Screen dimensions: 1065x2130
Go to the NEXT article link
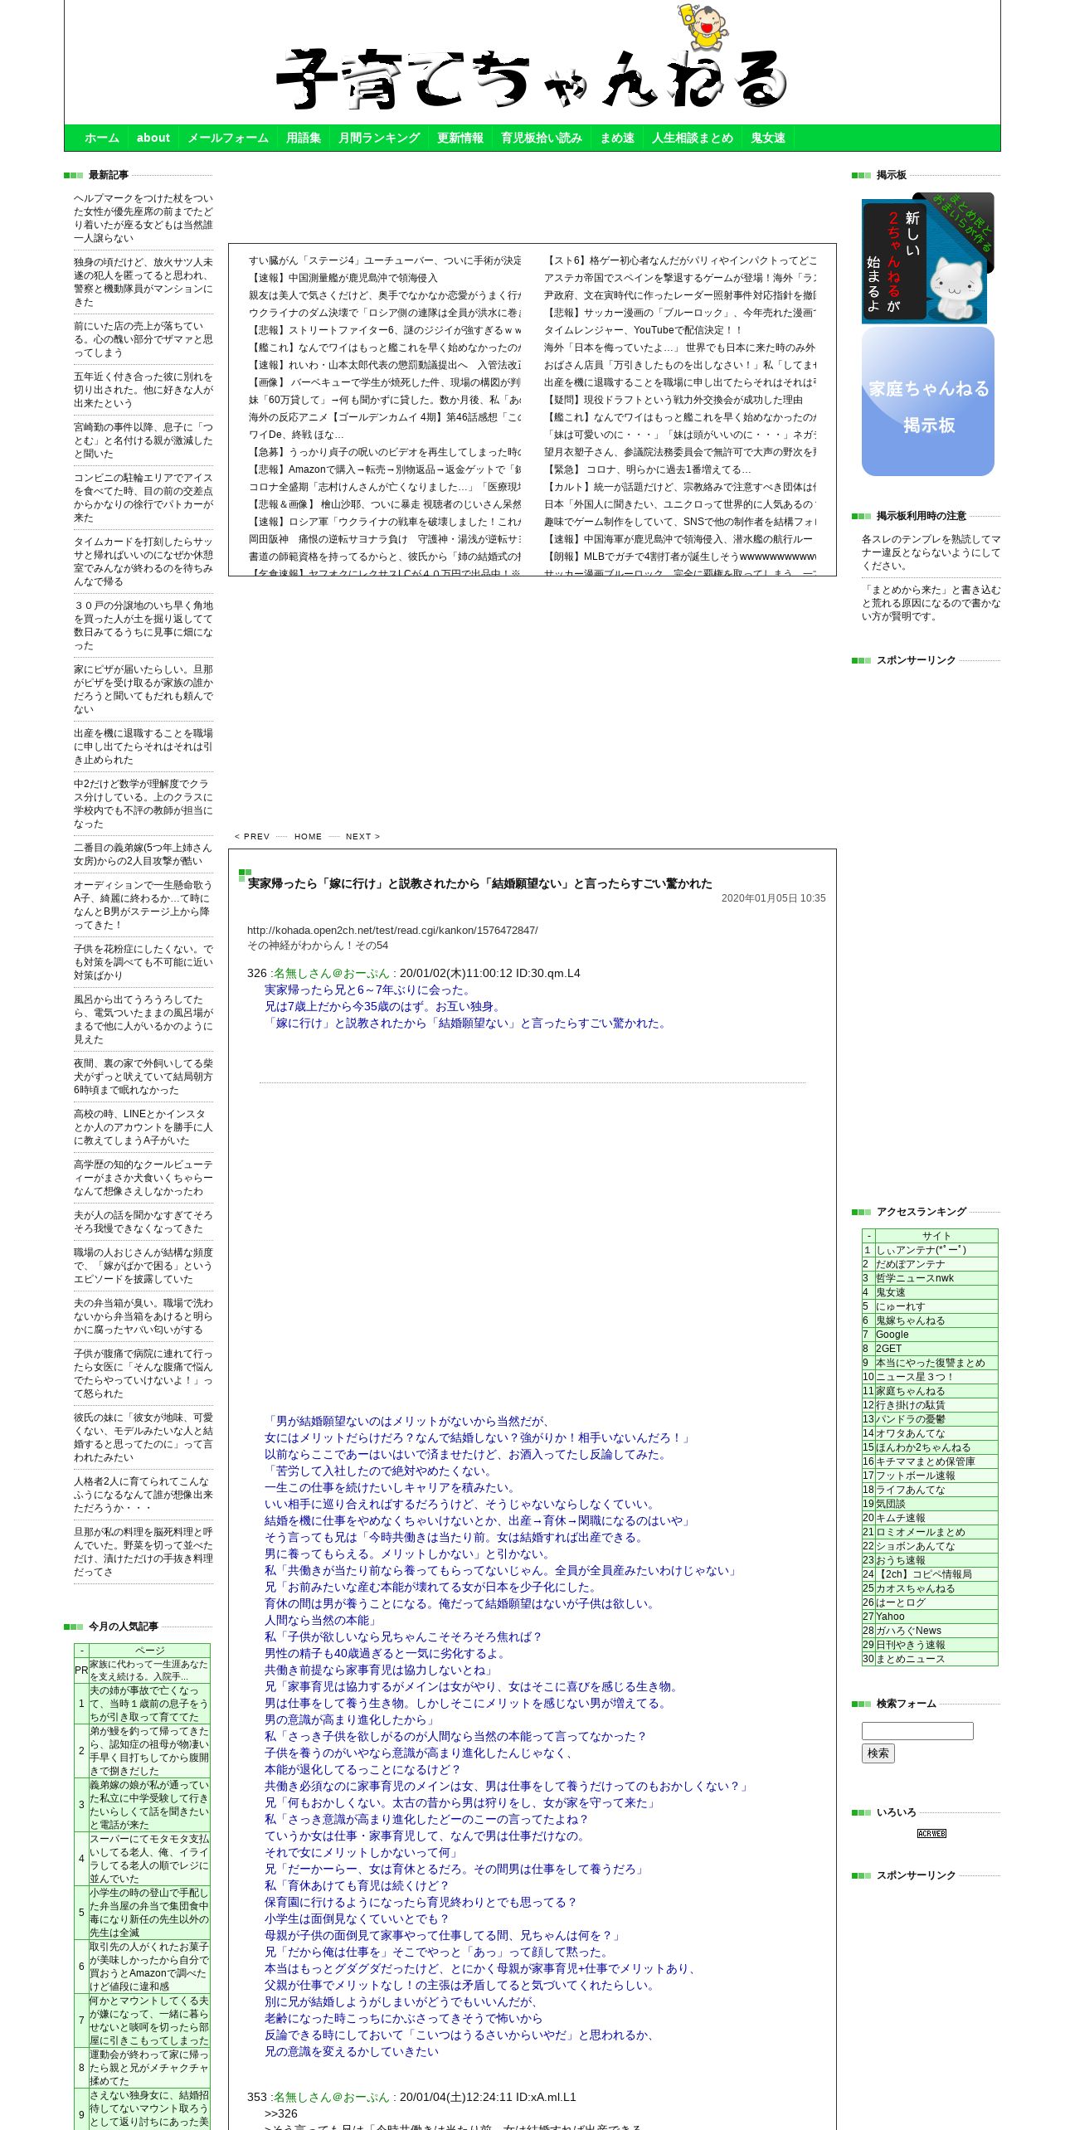pos(362,837)
